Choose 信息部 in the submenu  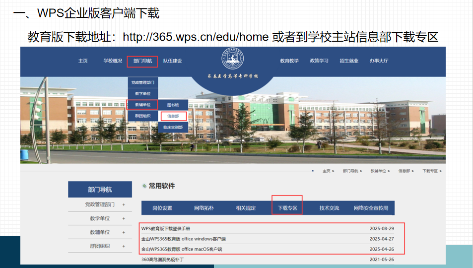(x=173, y=116)
